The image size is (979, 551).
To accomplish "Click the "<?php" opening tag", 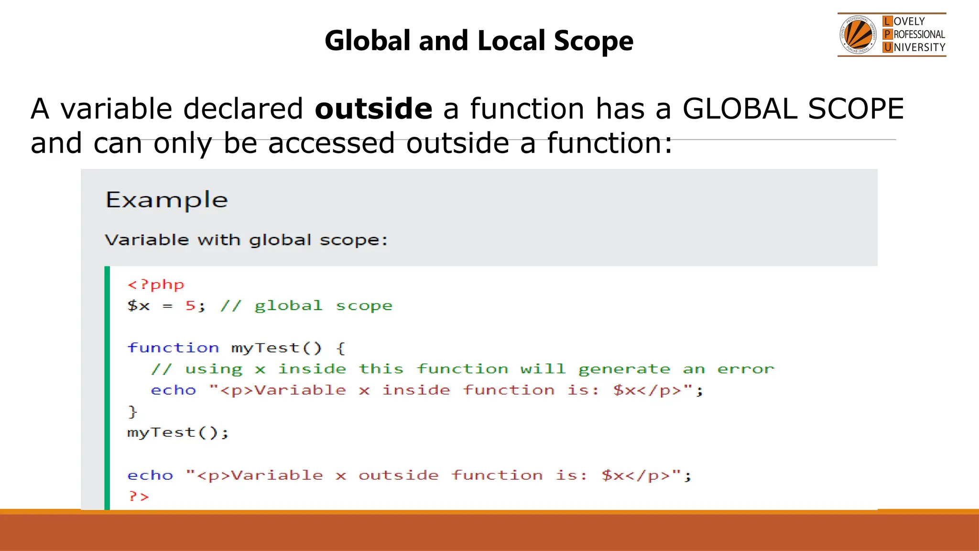I will [x=156, y=285].
